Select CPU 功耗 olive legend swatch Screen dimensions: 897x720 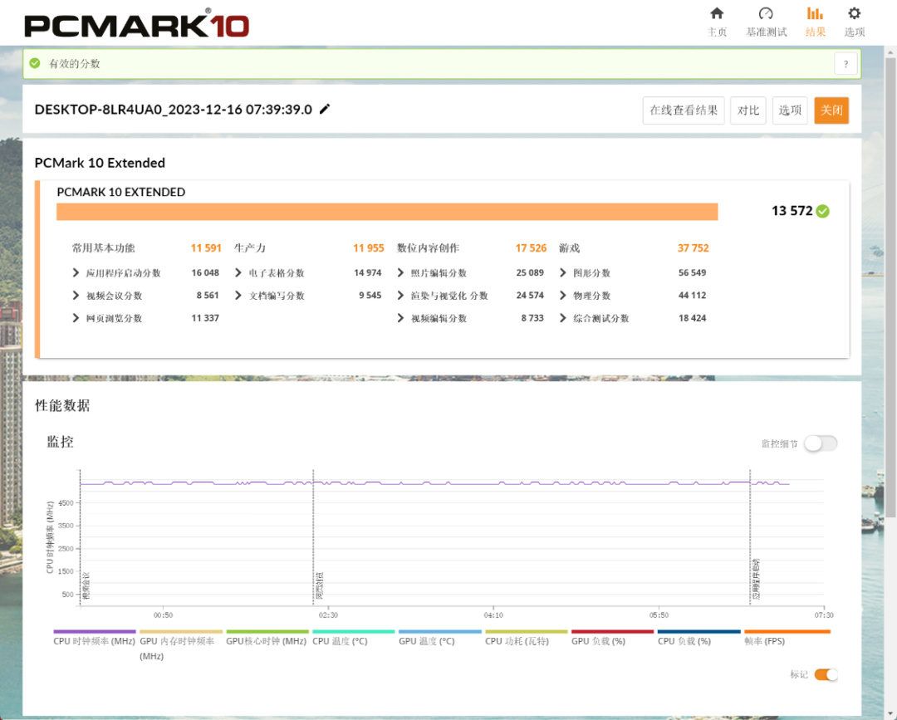pyautogui.click(x=527, y=631)
